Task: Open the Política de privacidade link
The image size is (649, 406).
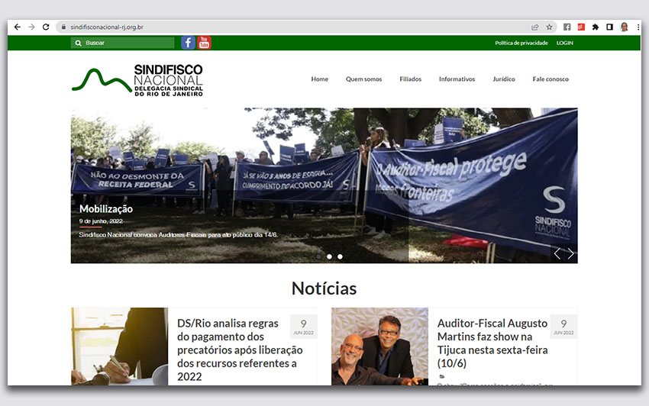Action: tap(521, 43)
